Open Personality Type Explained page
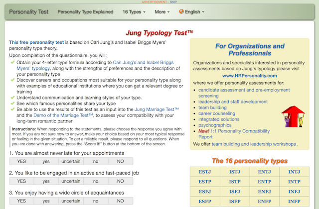The width and height of the screenshot is (319, 209). 85,12
